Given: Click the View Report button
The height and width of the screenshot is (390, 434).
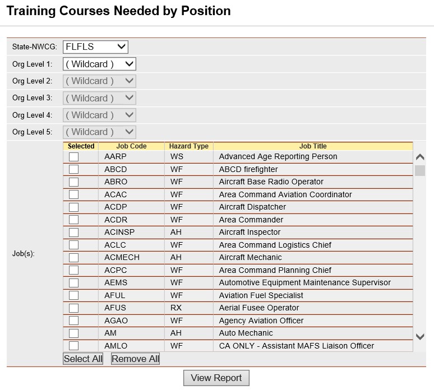Looking at the screenshot, I should (x=216, y=378).
